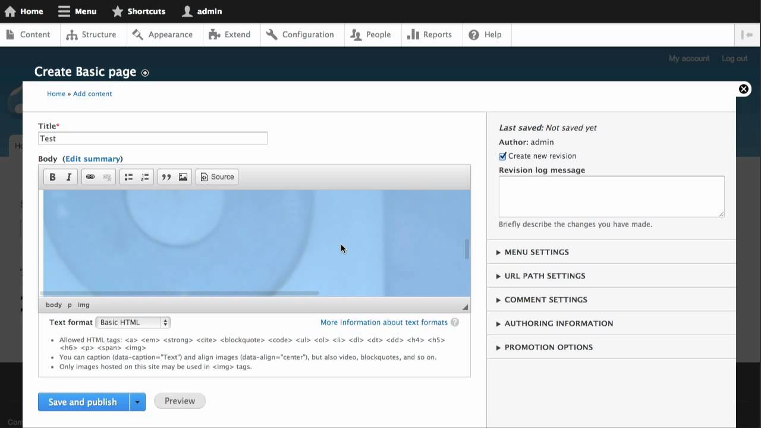This screenshot has height=428, width=761.
Task: Click the text formats help icon
Action: tap(455, 322)
